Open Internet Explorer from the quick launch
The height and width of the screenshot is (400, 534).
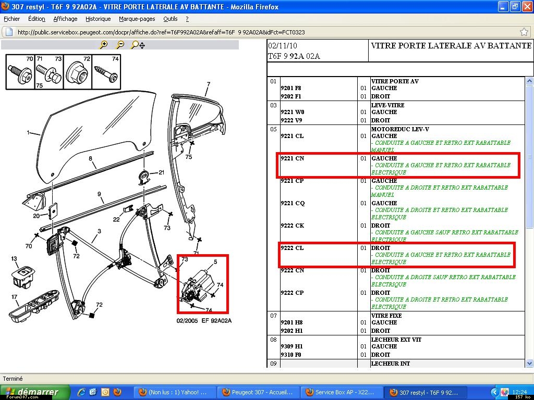(x=81, y=392)
